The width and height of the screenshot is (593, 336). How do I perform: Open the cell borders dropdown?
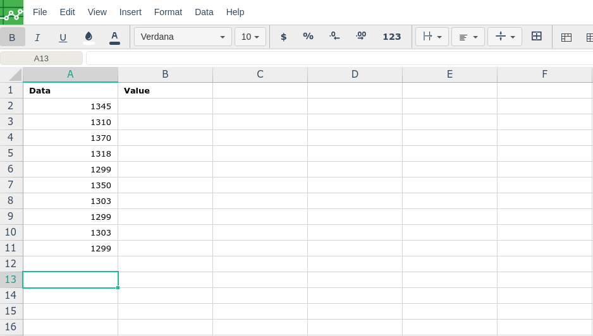tap(432, 37)
